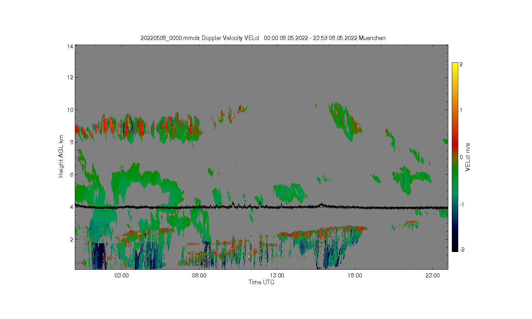Viewport: 532px width, 319px height.
Task: Click the 'Height AGL km' axis title
Action: pyautogui.click(x=61, y=156)
